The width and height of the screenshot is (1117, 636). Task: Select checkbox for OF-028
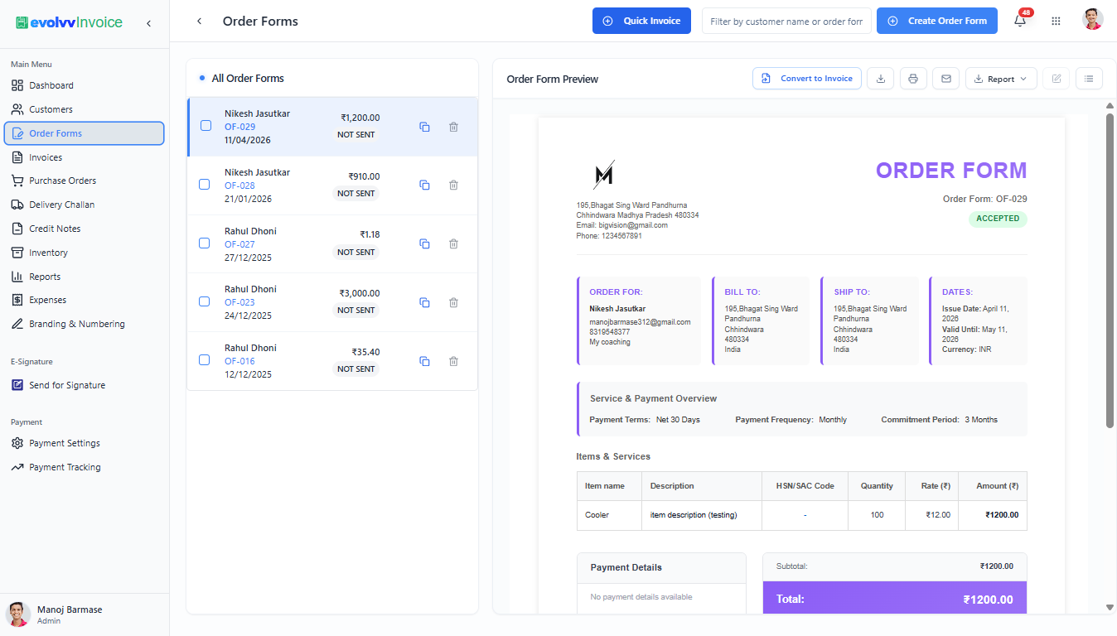coord(205,184)
